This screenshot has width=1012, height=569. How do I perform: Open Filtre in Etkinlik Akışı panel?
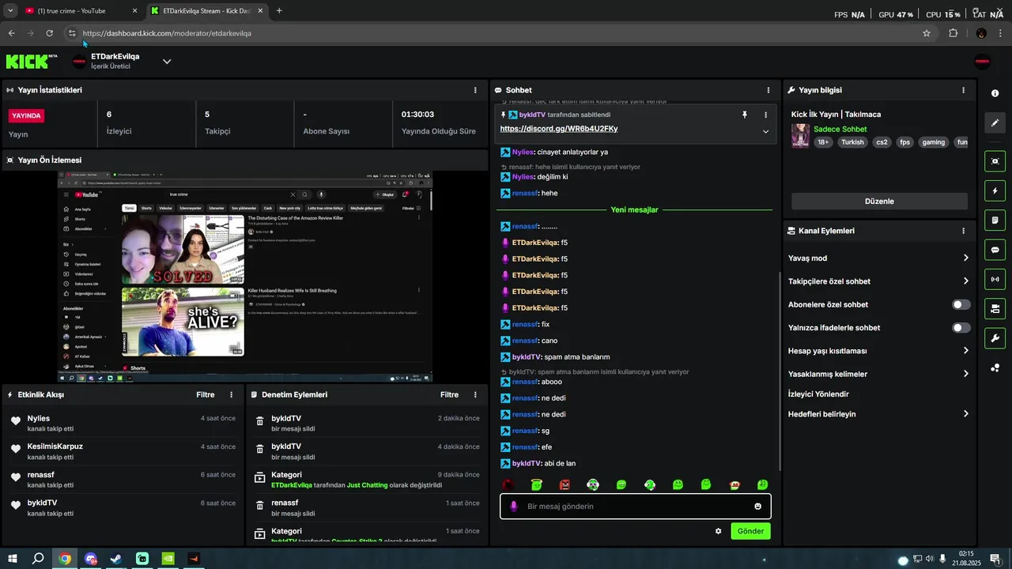[206, 394]
